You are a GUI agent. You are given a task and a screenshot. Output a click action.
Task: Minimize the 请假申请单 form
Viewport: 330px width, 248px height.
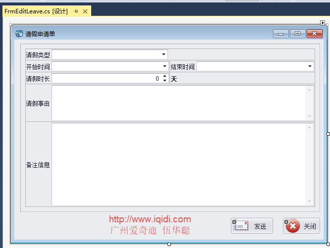pyautogui.click(x=281, y=34)
